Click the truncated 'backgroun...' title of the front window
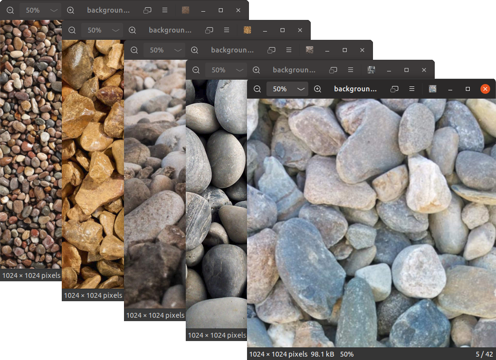Screen dimensions: 496x360 (355, 89)
